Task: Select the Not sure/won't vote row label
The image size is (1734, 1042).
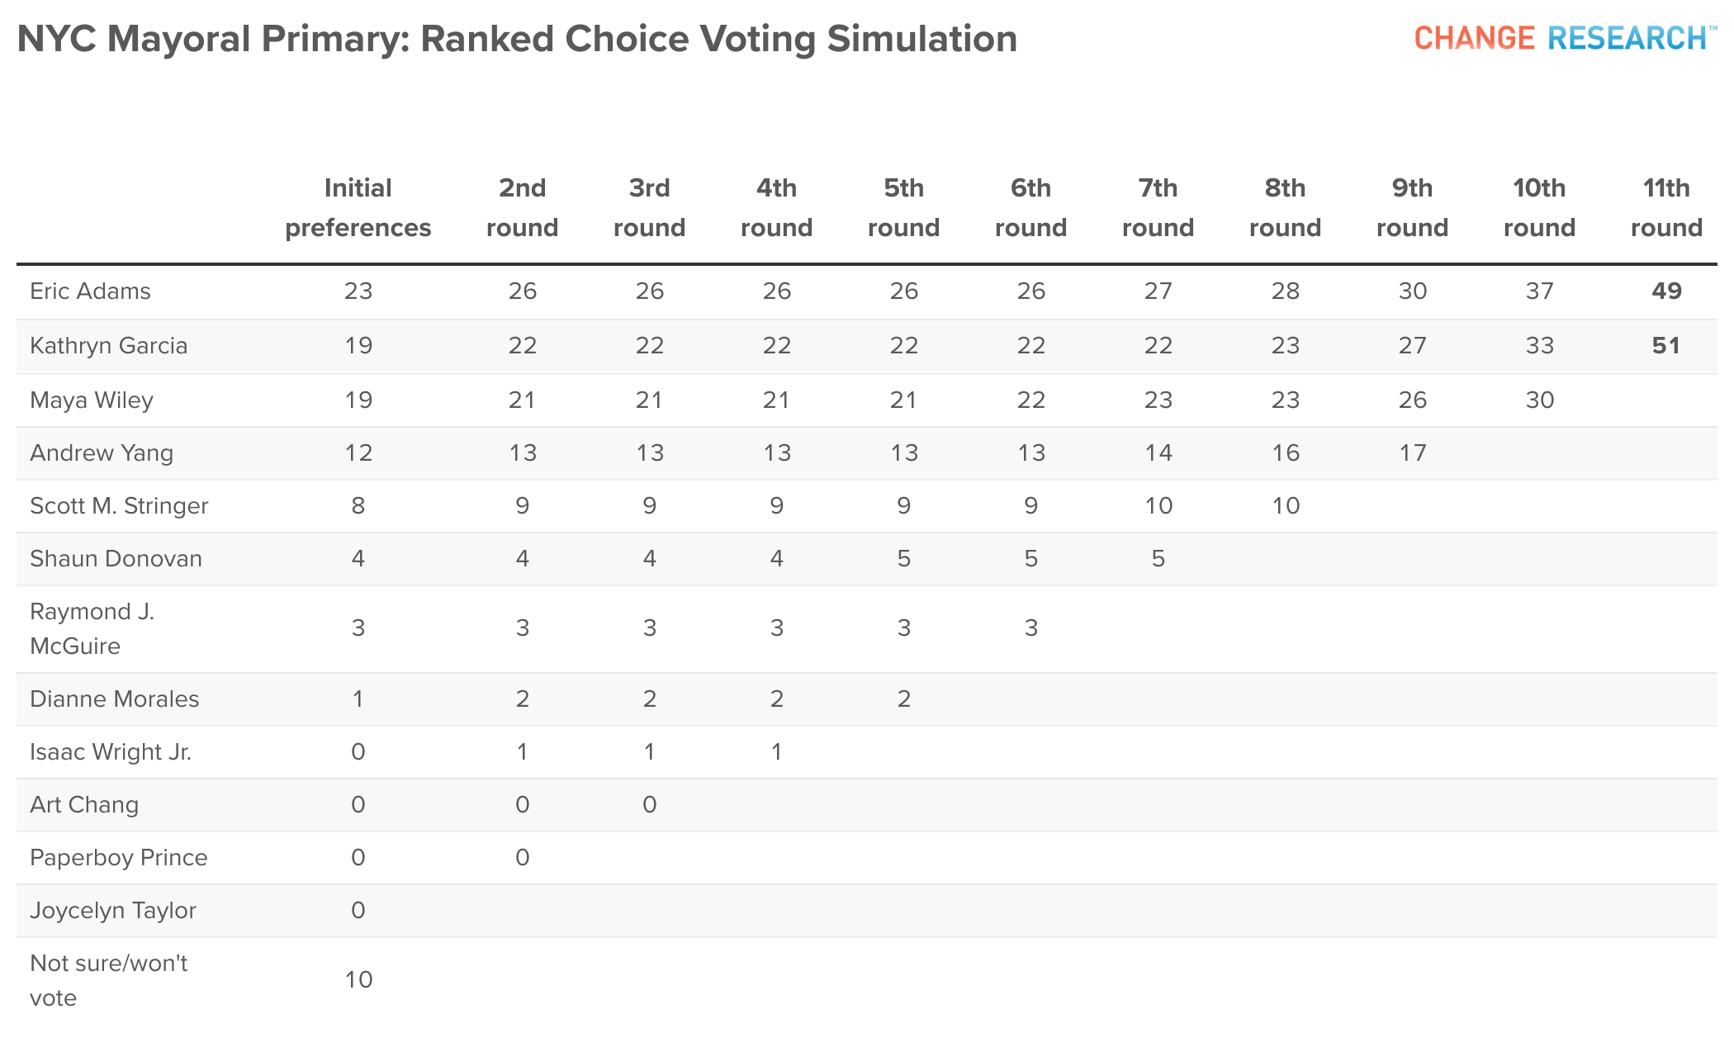Action: 108,980
